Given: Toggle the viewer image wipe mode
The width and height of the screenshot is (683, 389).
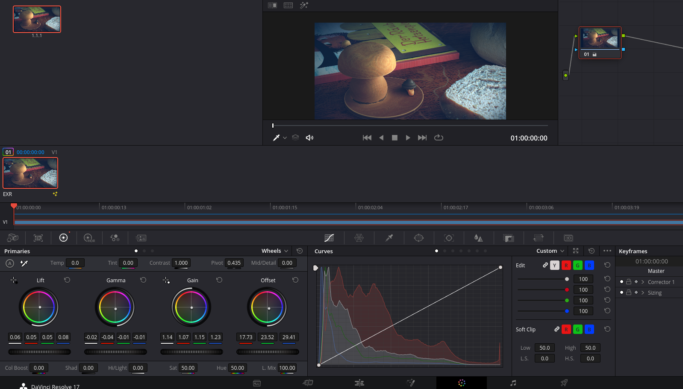Looking at the screenshot, I should pyautogui.click(x=272, y=5).
